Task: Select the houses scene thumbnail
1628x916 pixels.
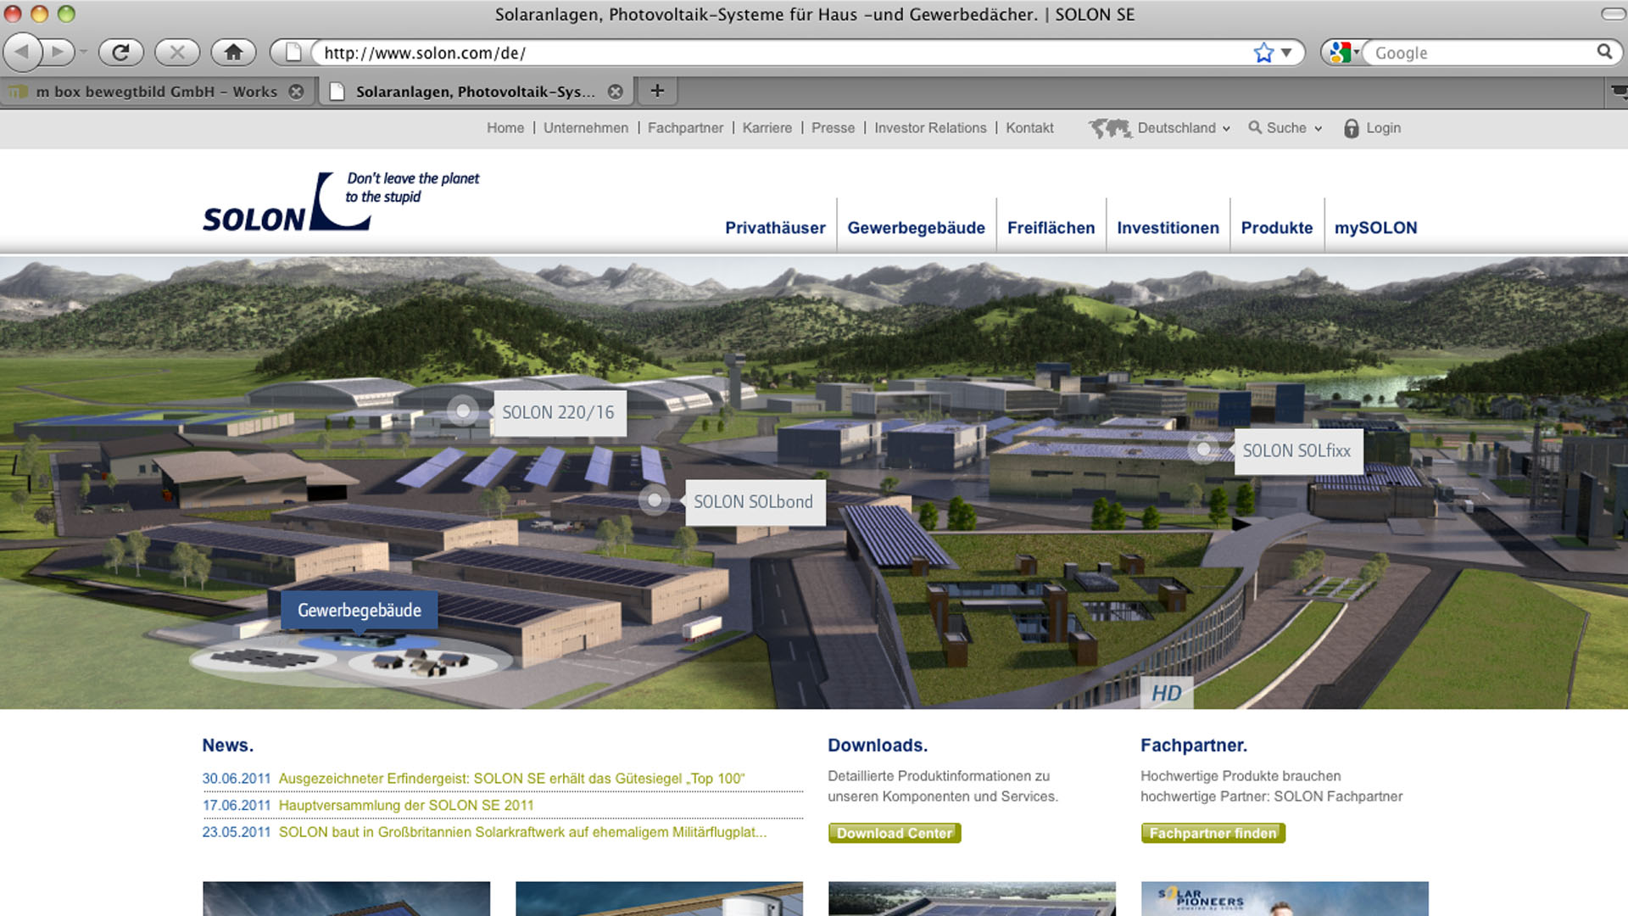Action: (x=421, y=662)
